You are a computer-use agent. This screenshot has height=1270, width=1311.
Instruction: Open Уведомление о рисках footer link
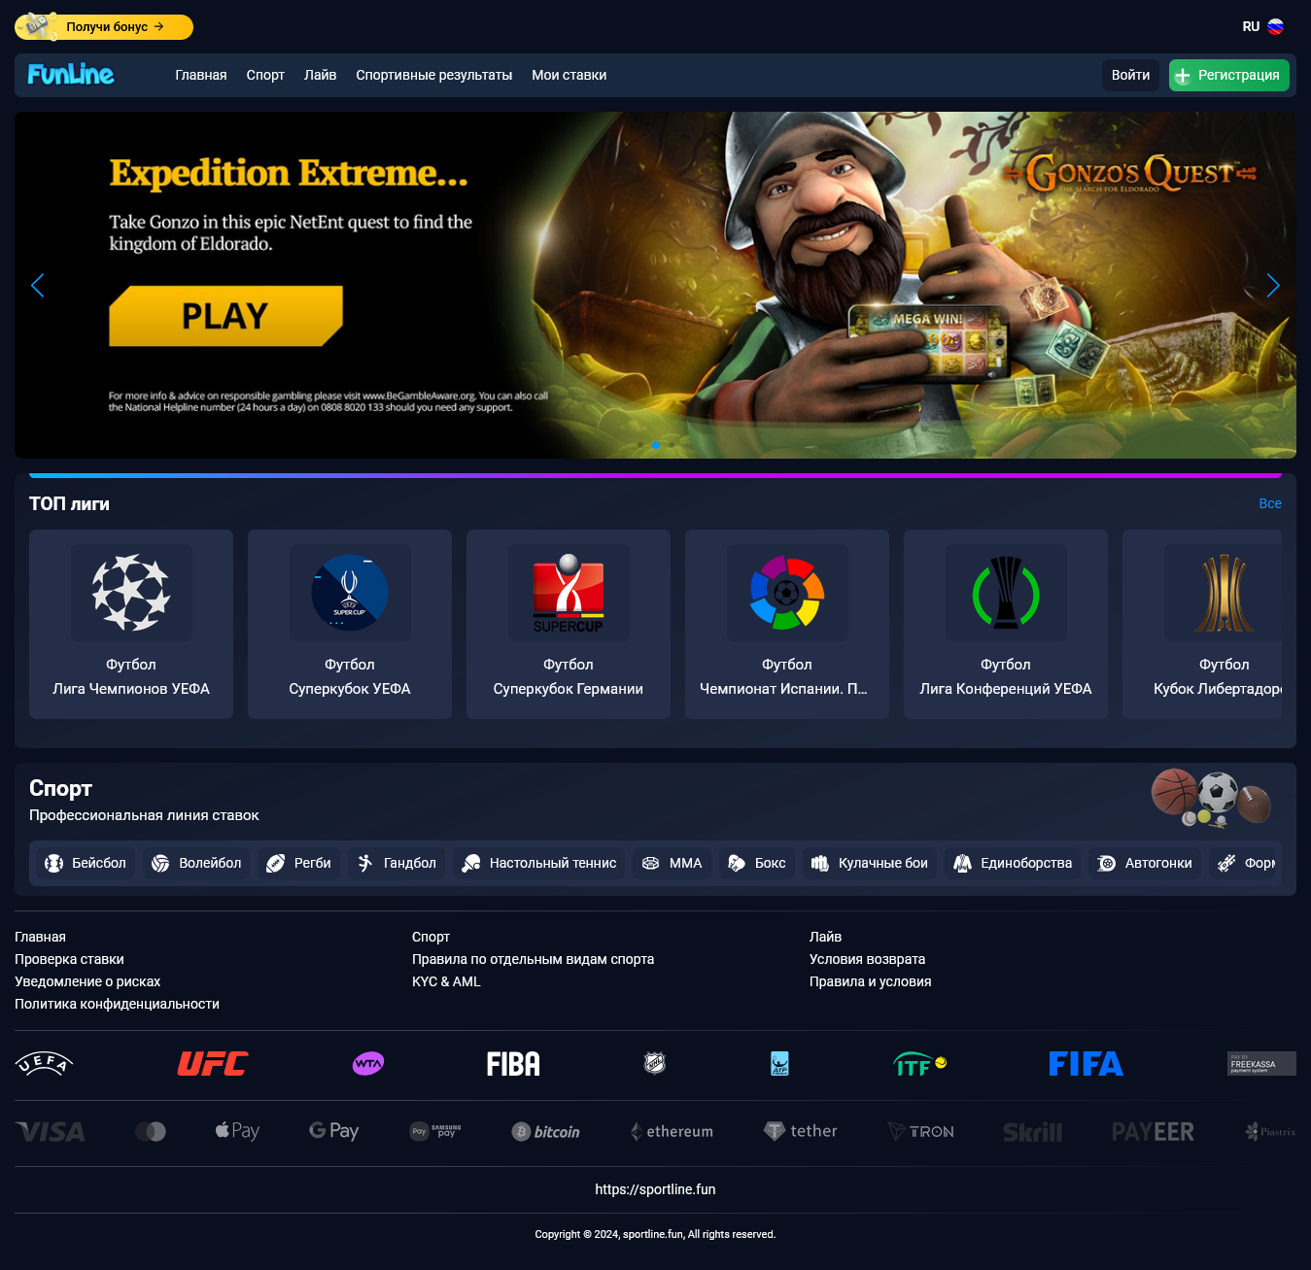pyautogui.click(x=87, y=981)
